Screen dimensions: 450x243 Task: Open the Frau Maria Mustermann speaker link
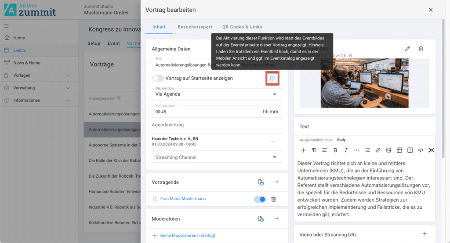pyautogui.click(x=183, y=199)
